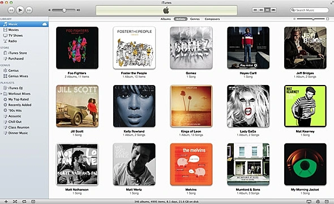
Task: Click the Genius atom icon at bottom right
Action: tap(318, 201)
